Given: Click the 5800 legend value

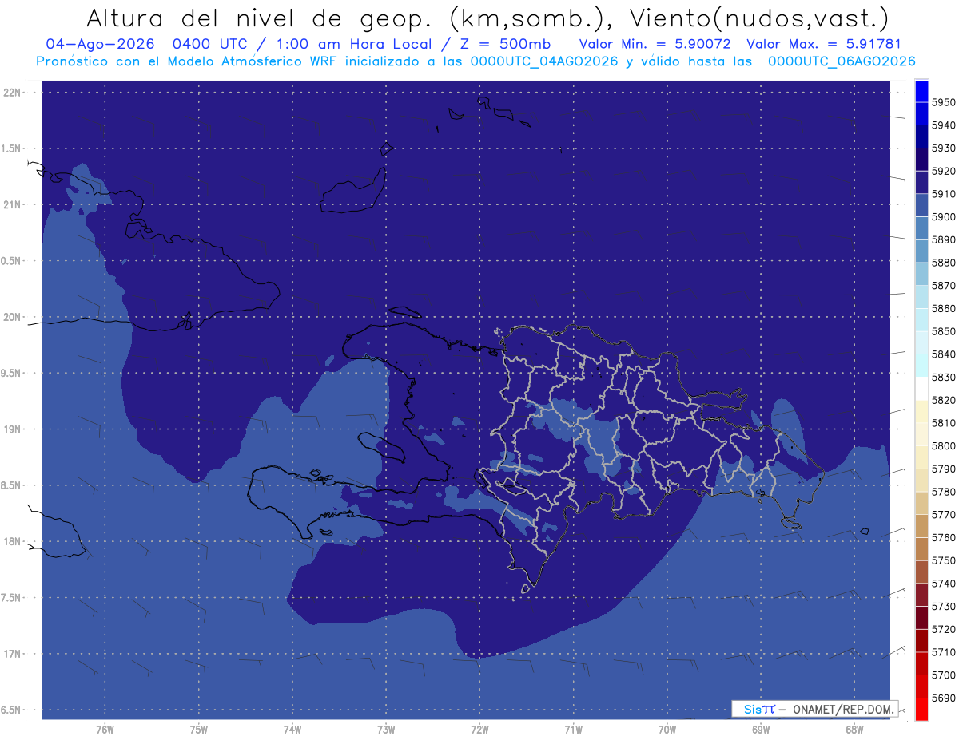Looking at the screenshot, I should pos(943,446).
